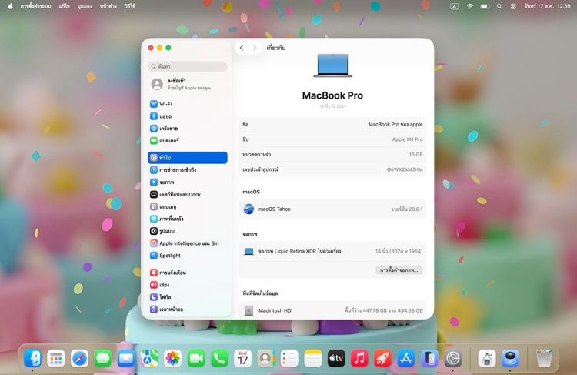Open Screen Time (เวลาหน้าจอ) in sidebar
This screenshot has width=577, height=375.
tap(187, 309)
